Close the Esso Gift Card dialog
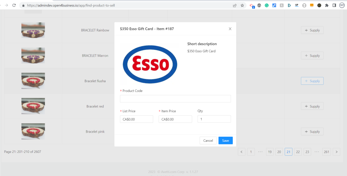 coord(230,29)
